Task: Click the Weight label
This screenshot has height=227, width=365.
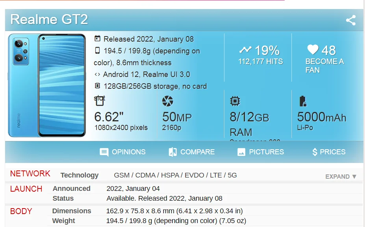Action: coord(63,221)
